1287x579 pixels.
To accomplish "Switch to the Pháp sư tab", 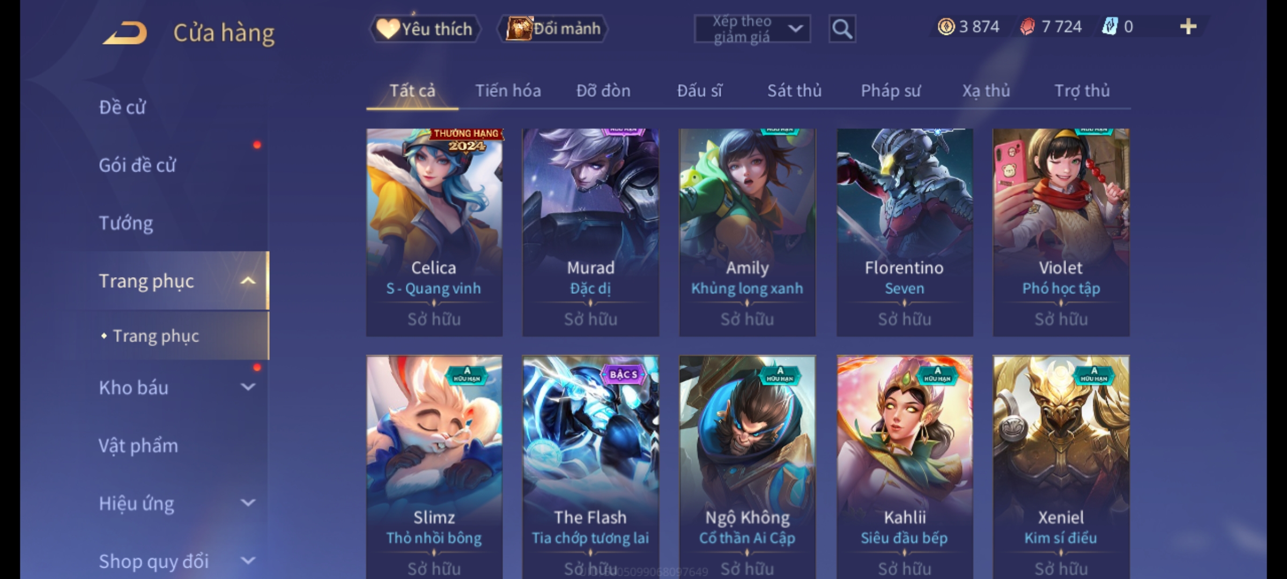I will tap(891, 91).
